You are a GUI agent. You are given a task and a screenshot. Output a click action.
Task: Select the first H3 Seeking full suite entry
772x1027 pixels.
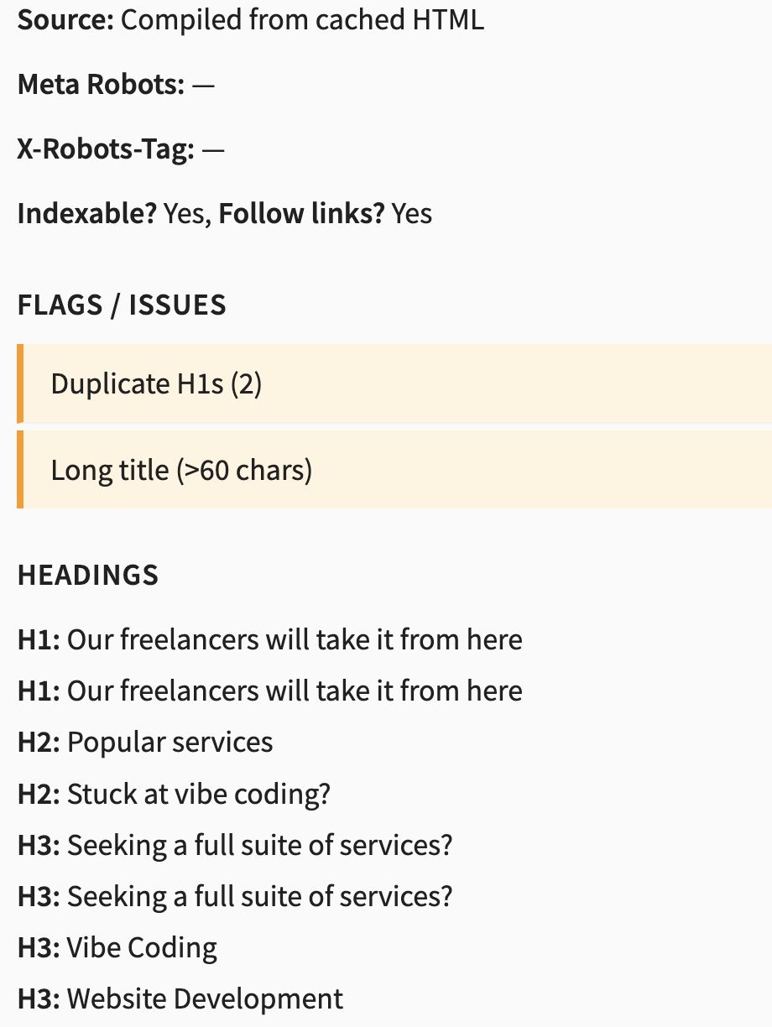235,845
